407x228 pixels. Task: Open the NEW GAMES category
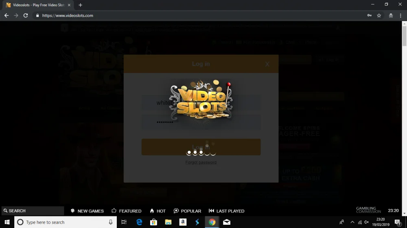87,211
